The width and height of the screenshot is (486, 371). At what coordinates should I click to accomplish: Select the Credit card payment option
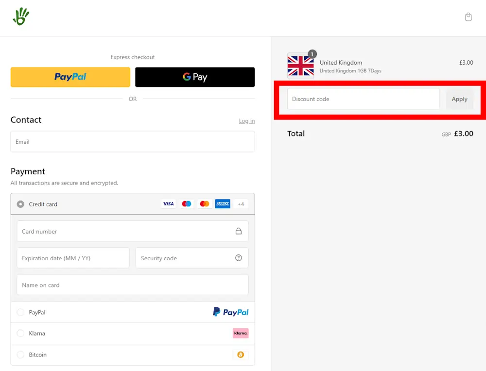pyautogui.click(x=20, y=204)
